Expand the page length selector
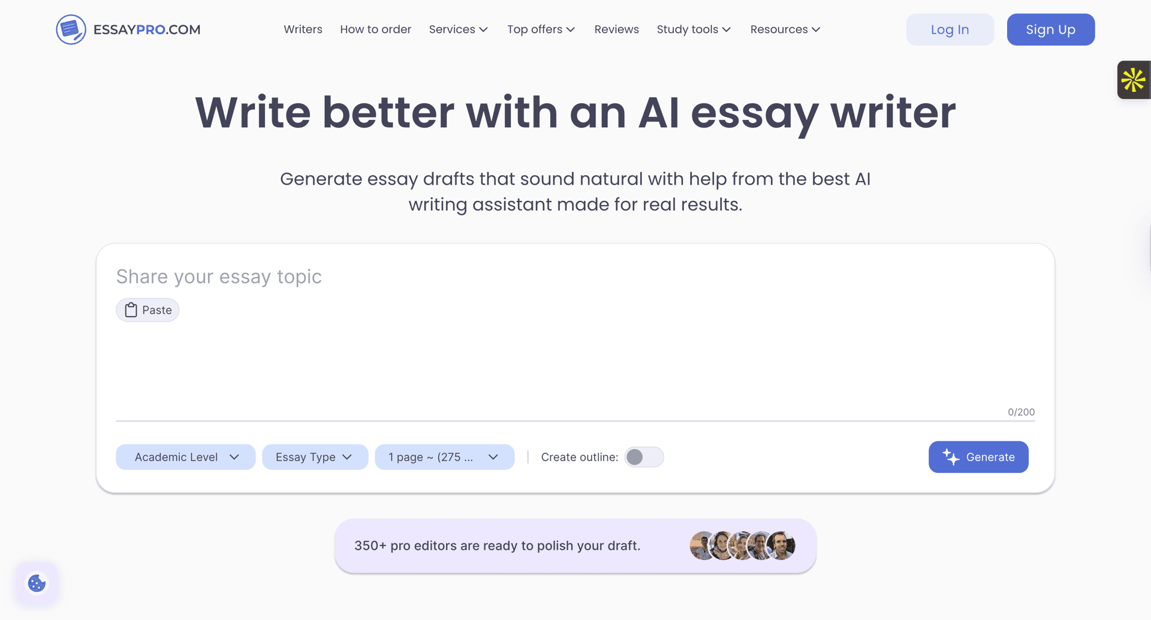Screen dimensions: 1151x620 (444, 457)
